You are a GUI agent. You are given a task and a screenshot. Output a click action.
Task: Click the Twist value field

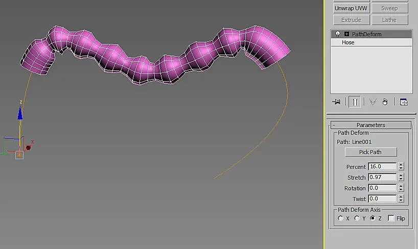382,198
